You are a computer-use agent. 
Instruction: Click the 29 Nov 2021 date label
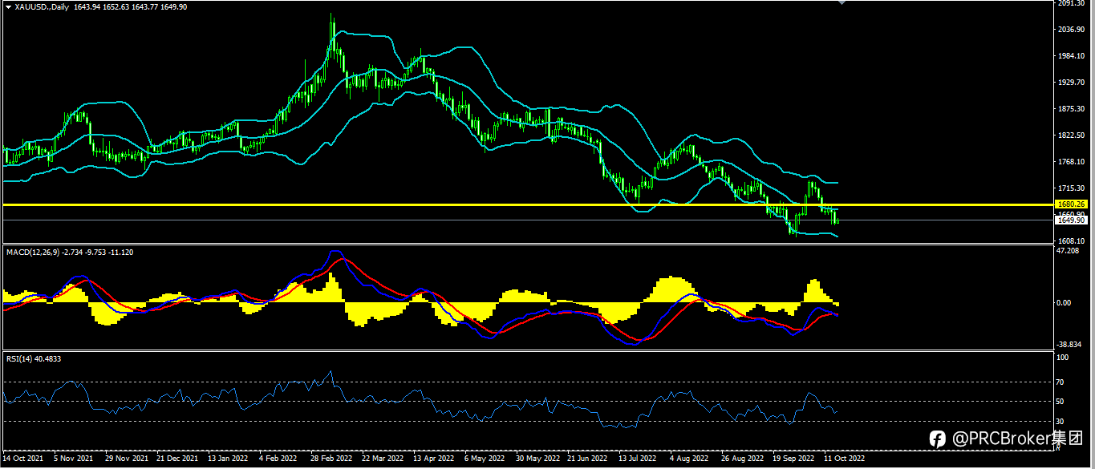[x=127, y=459]
